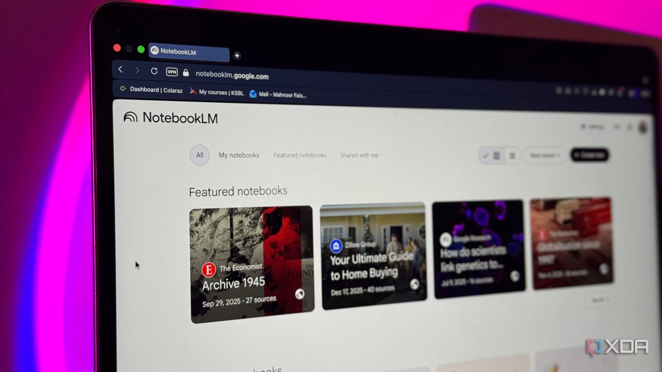The height and width of the screenshot is (372, 662).
Task: Click the padlock site security icon
Action: click(186, 73)
